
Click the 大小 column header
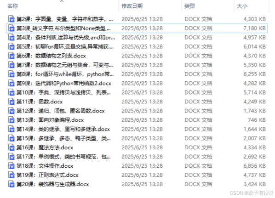click(x=242, y=6)
